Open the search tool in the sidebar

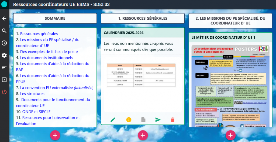click(4, 31)
